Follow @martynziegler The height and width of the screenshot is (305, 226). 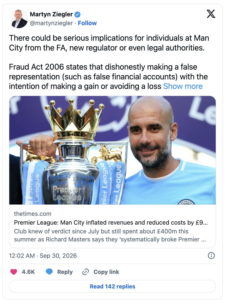tap(87, 23)
